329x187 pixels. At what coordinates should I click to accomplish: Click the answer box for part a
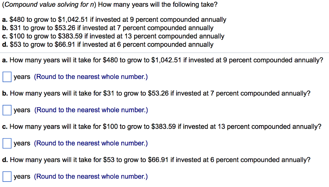(x=6, y=77)
